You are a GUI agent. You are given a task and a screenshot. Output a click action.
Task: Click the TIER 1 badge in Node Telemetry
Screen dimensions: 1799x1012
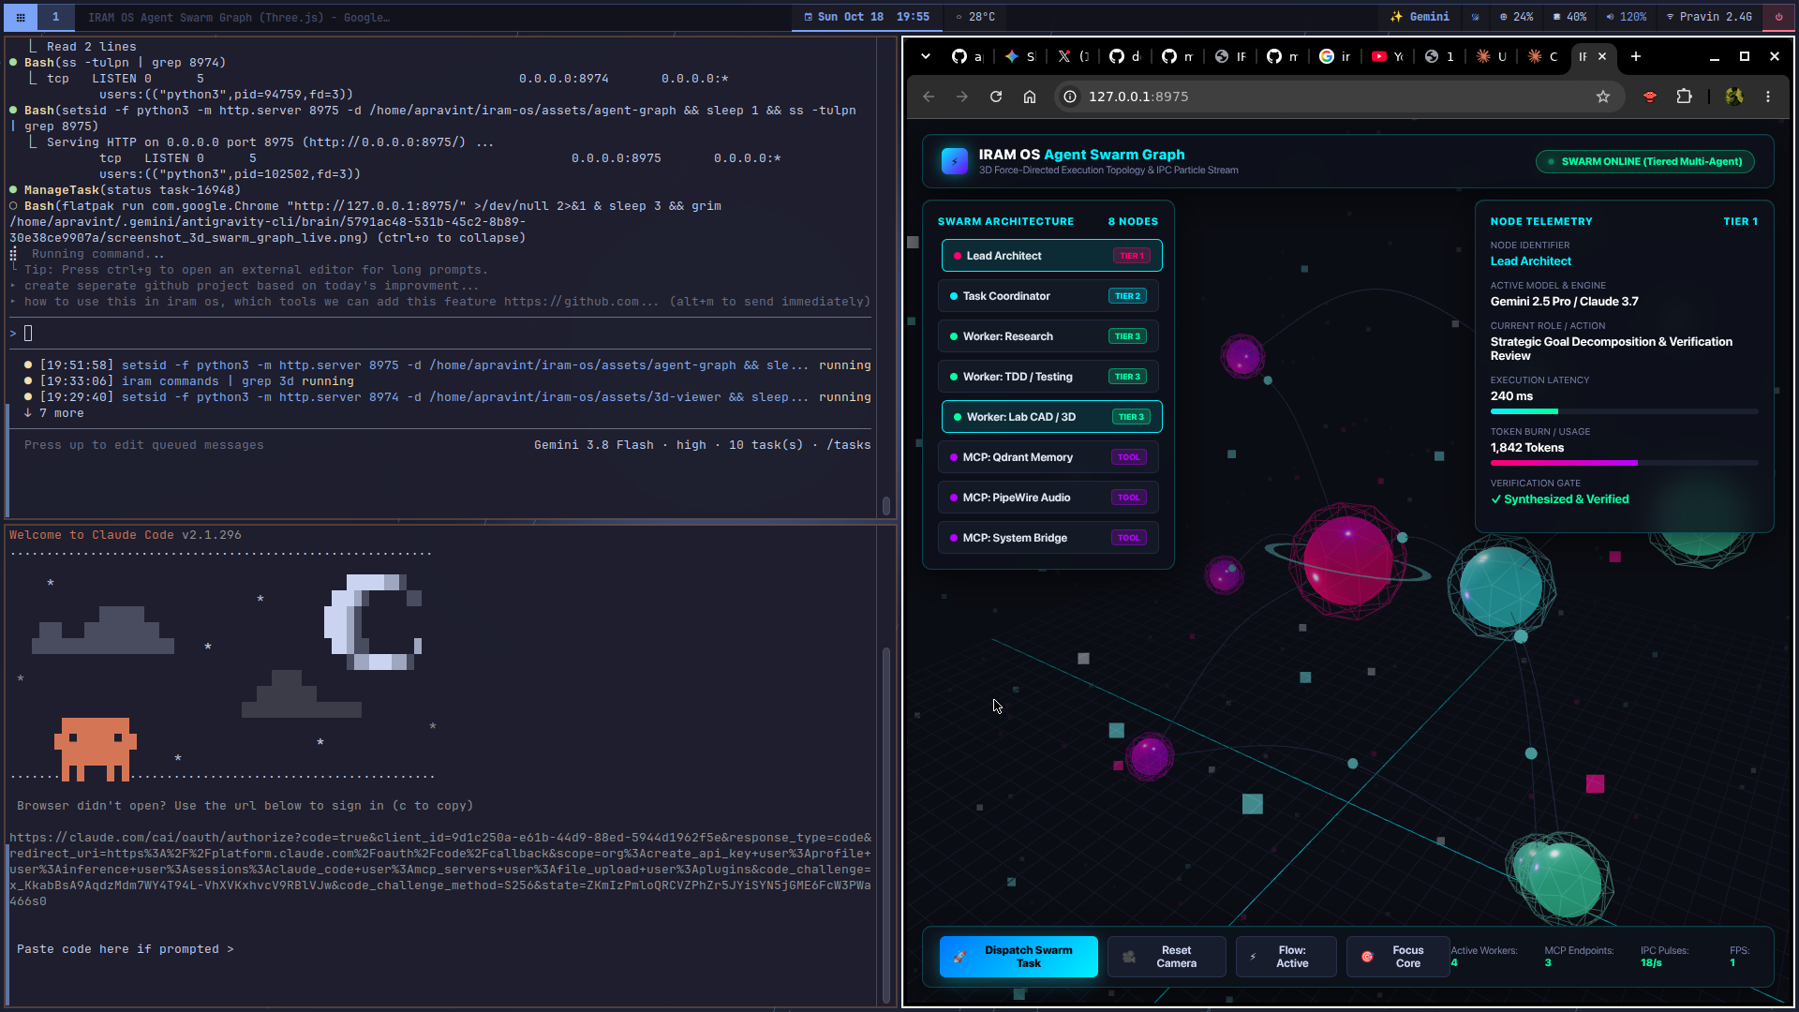pyautogui.click(x=1740, y=221)
